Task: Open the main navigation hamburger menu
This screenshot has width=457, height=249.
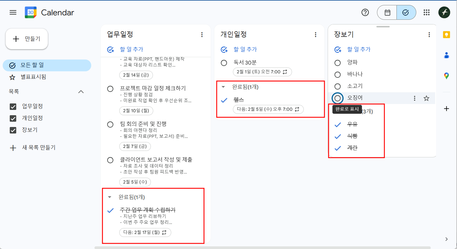Action: click(13, 12)
